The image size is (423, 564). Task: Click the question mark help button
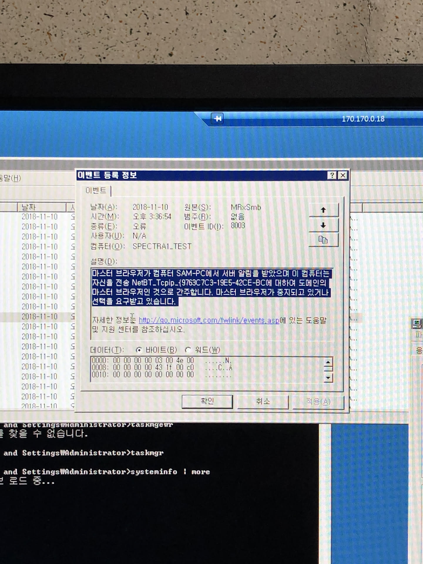tap(332, 175)
